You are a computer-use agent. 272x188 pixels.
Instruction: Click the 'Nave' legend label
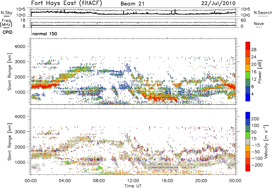[x=258, y=23]
